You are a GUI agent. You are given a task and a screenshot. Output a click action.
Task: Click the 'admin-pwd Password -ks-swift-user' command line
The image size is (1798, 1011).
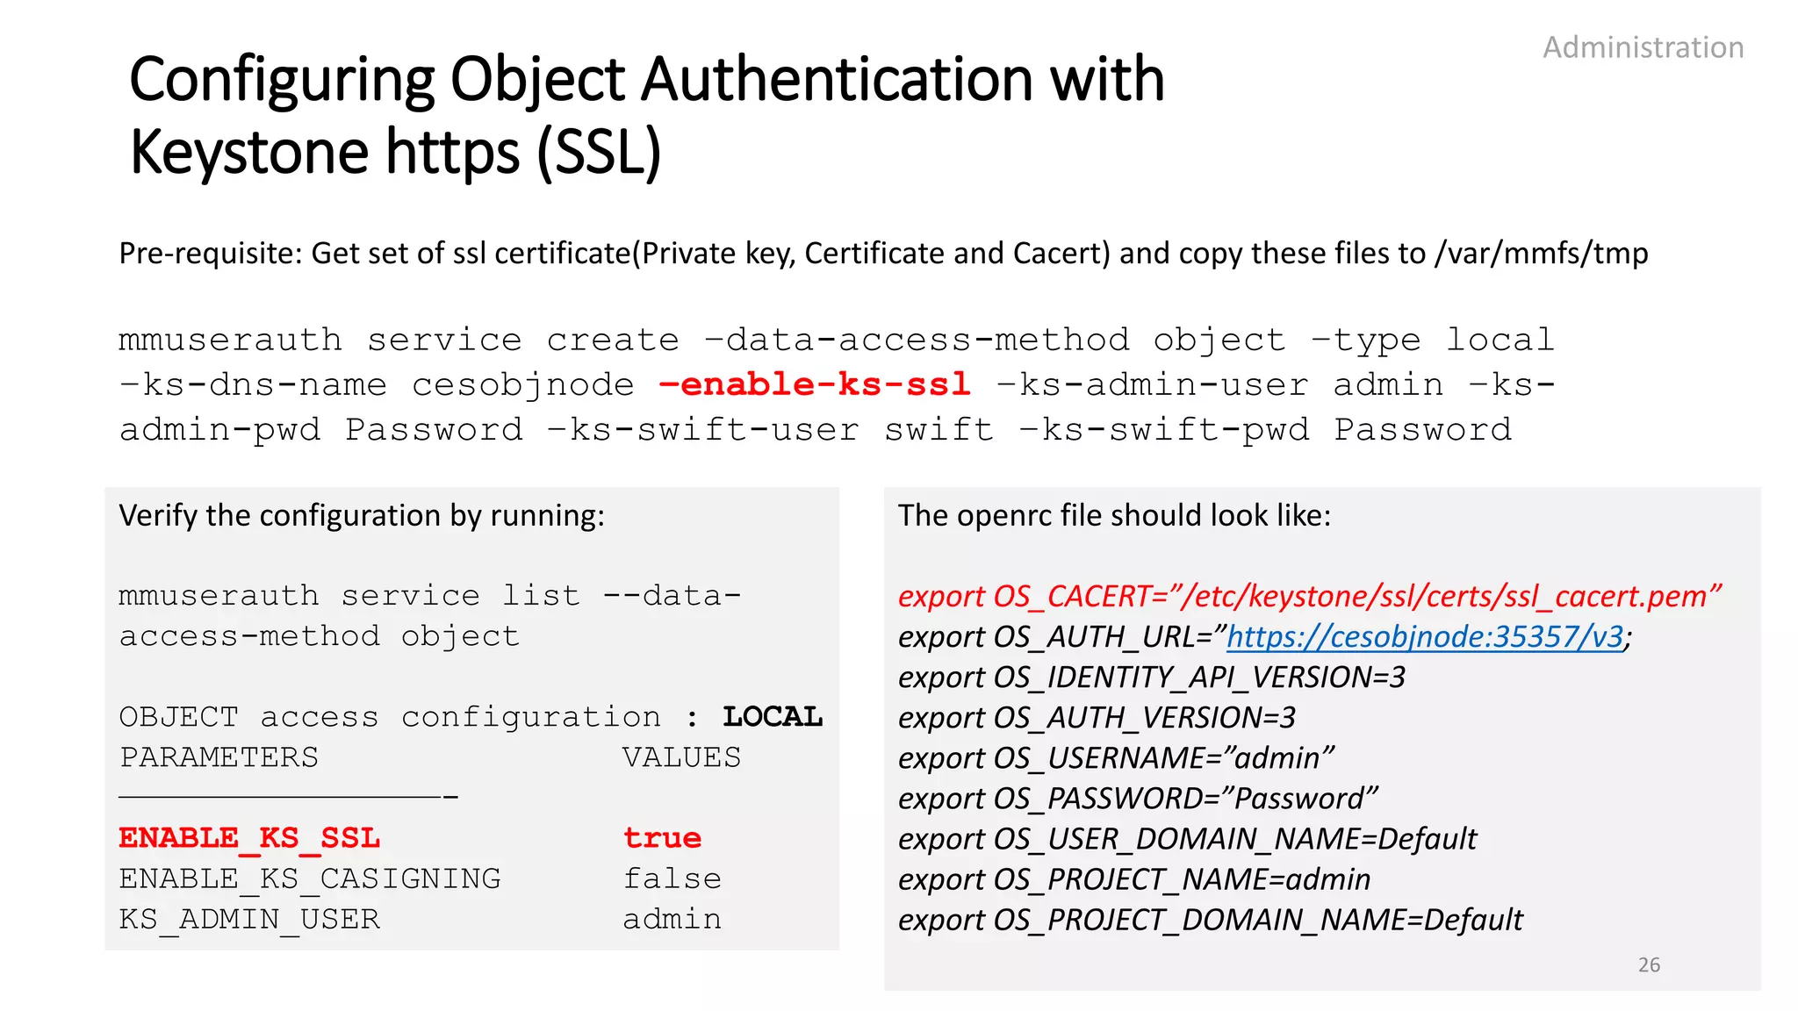tap(816, 430)
